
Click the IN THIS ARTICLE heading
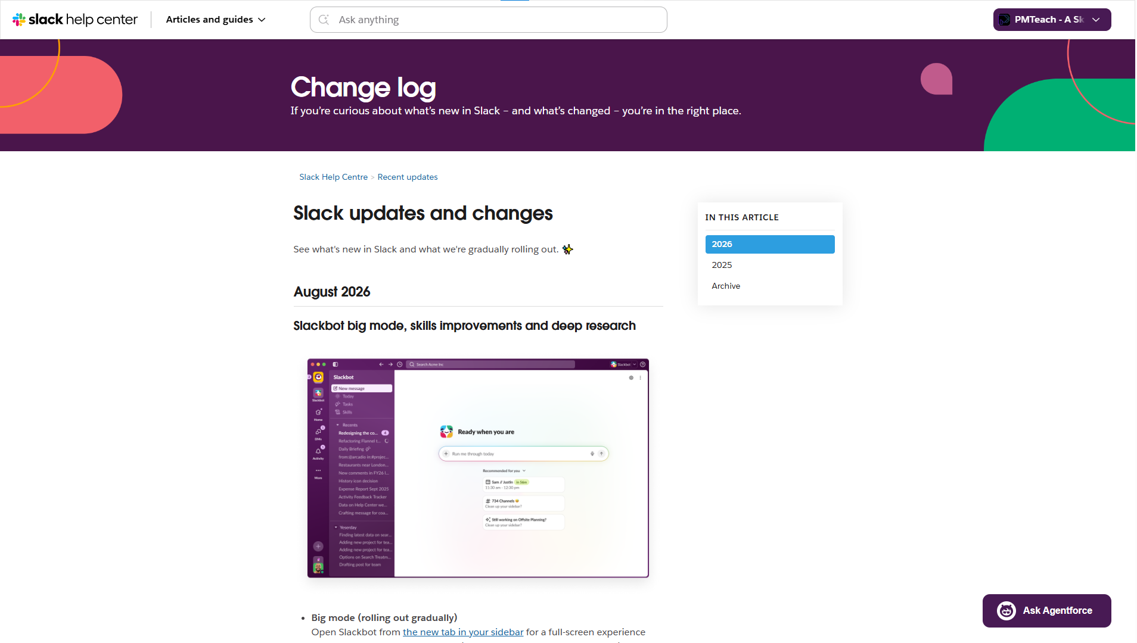(x=741, y=217)
